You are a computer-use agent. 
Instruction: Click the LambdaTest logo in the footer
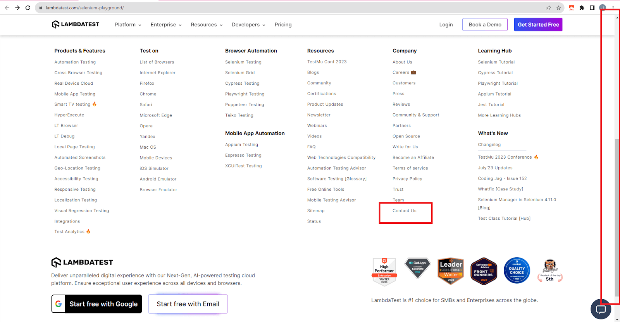[x=82, y=262]
